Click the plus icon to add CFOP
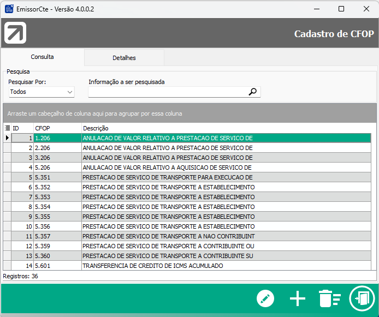 point(298,299)
